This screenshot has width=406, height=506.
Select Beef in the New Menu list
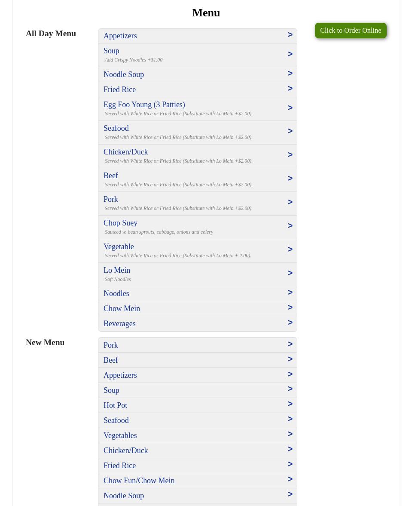pyautogui.click(x=111, y=360)
